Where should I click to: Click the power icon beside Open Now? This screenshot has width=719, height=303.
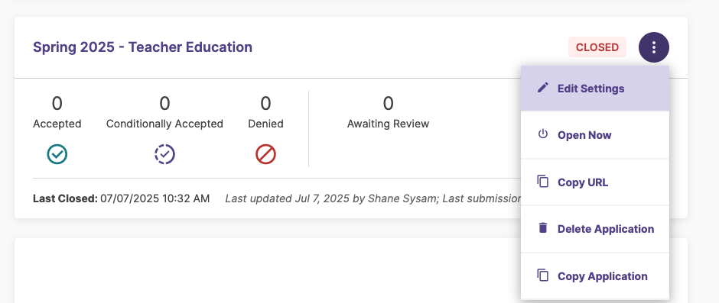pos(543,134)
